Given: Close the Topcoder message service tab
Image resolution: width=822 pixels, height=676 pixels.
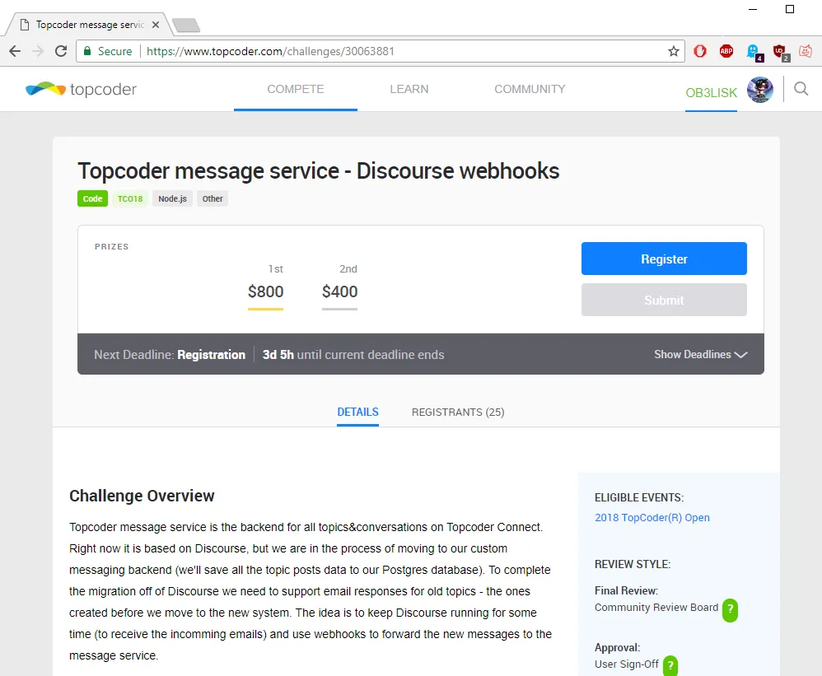Looking at the screenshot, I should click(x=156, y=25).
